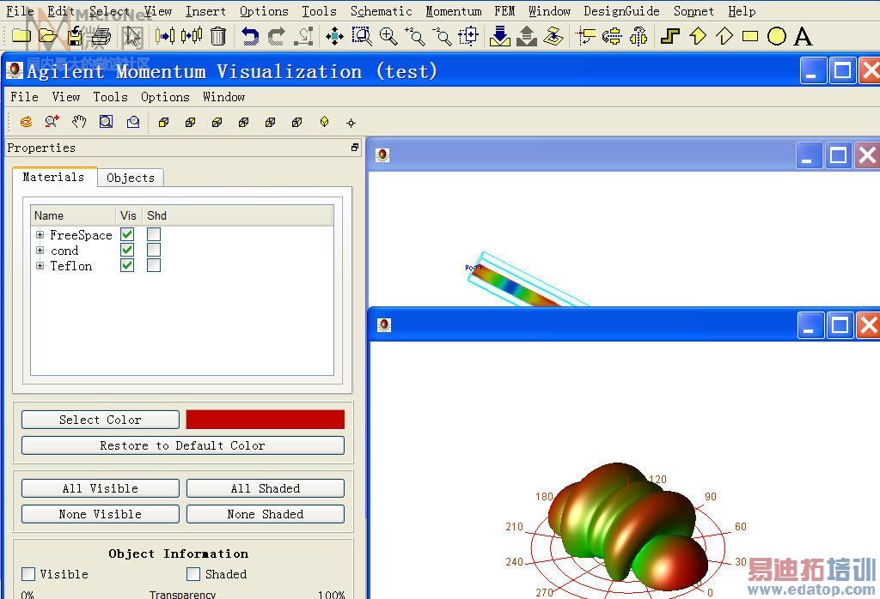
Task: Uncheck the Vis checkbox for FreeSpace
Action: click(127, 234)
